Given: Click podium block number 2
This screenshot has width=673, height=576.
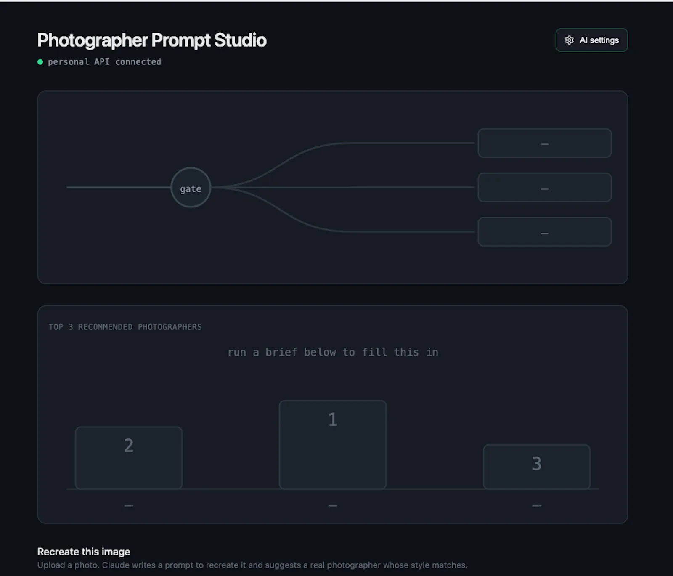Looking at the screenshot, I should click(129, 458).
